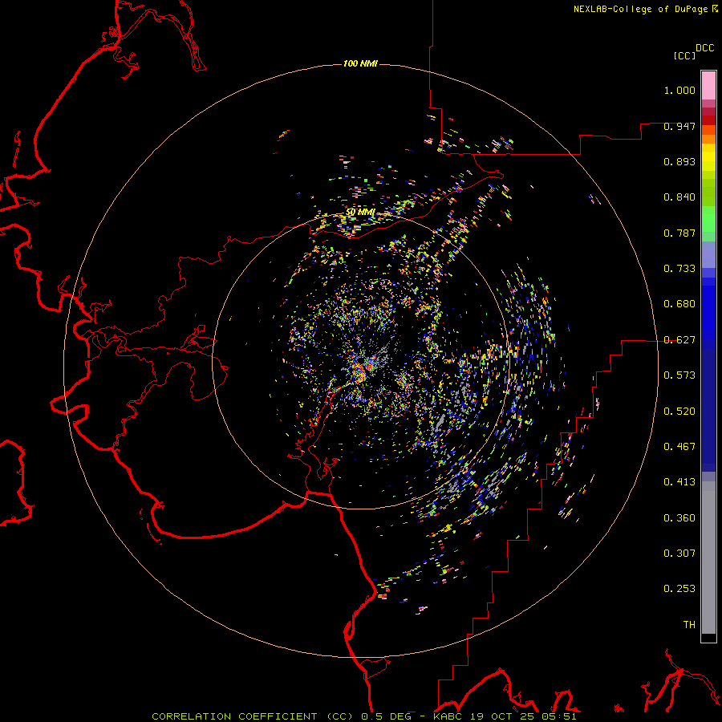Click the 50 NMI range ring label
Screen dimensions: 722x722
[x=360, y=213]
